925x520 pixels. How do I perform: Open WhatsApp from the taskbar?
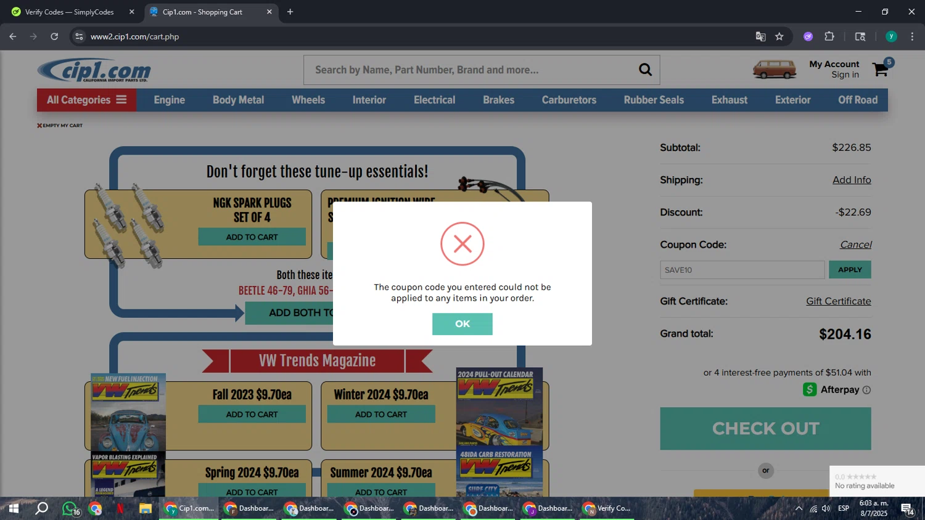click(x=70, y=508)
